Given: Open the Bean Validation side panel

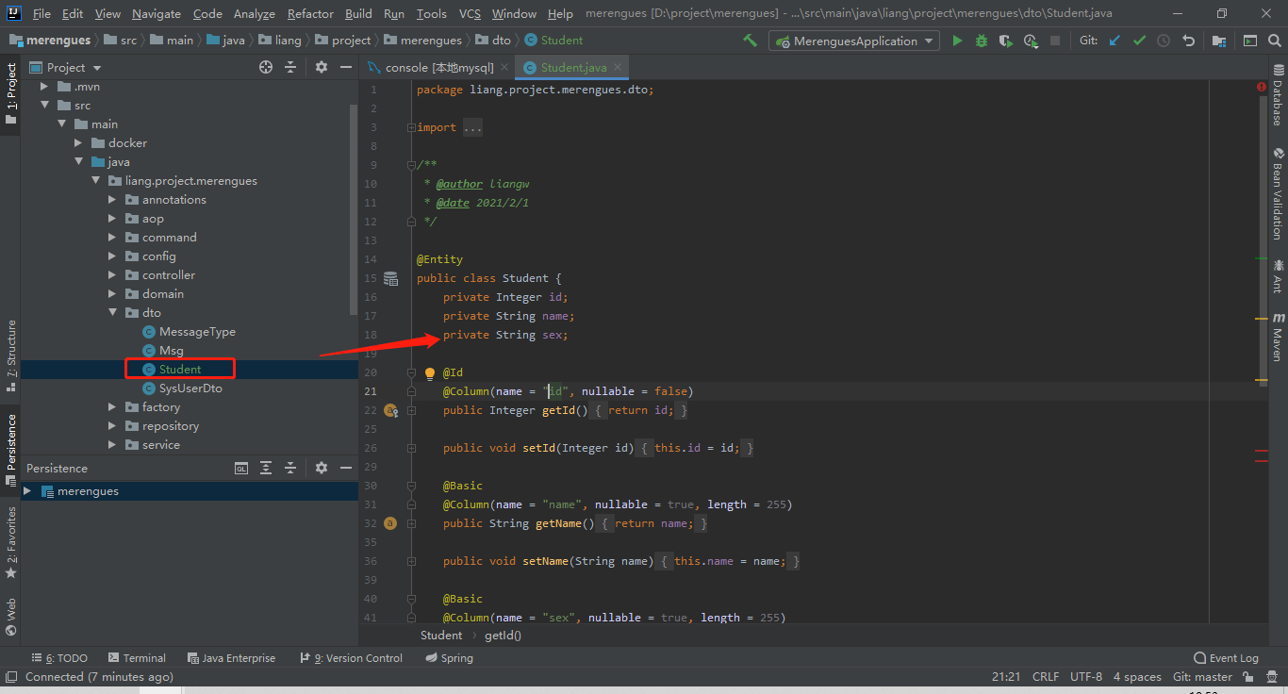Looking at the screenshot, I should tap(1278, 193).
